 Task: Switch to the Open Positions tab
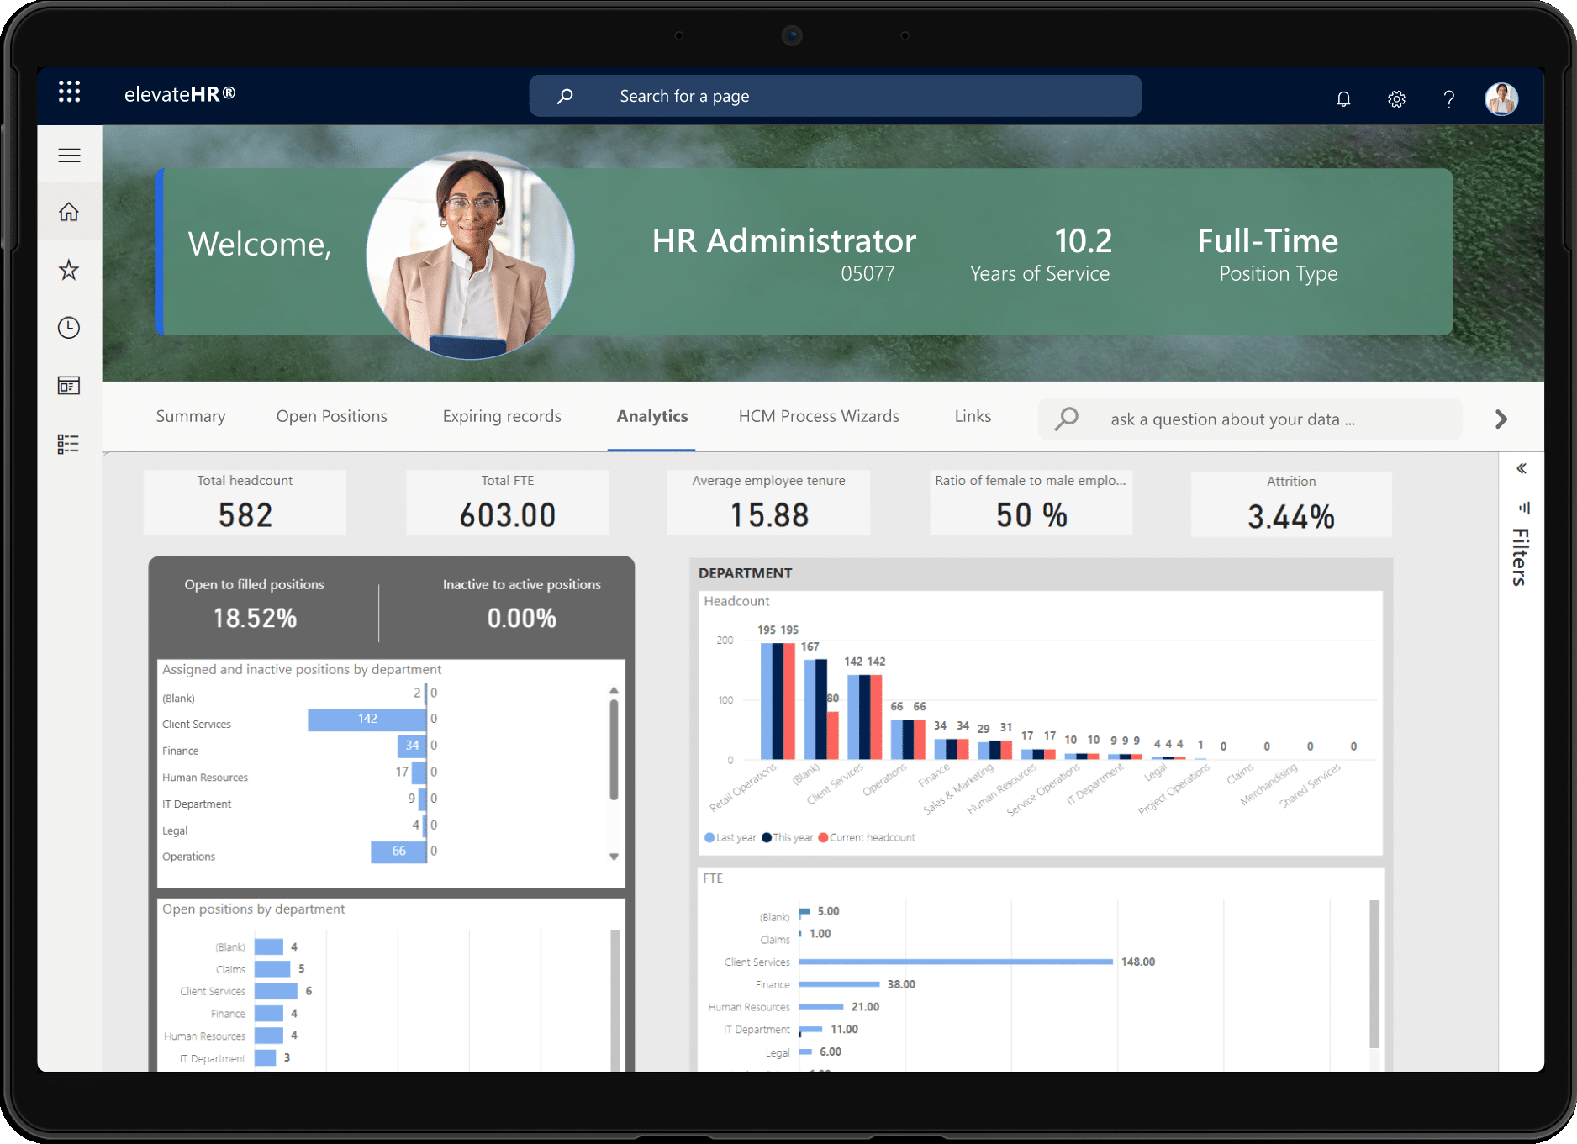pos(331,417)
